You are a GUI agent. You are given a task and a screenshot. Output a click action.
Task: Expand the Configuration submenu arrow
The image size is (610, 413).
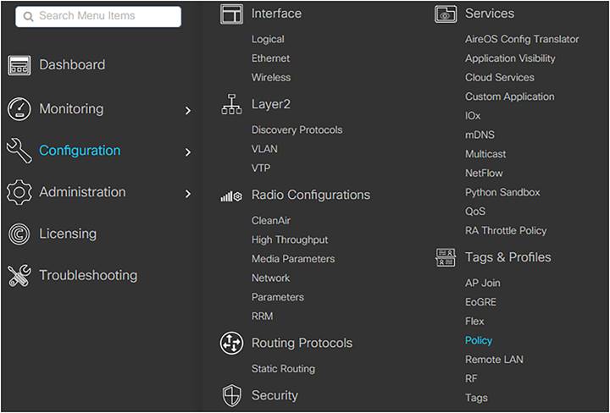click(x=188, y=152)
